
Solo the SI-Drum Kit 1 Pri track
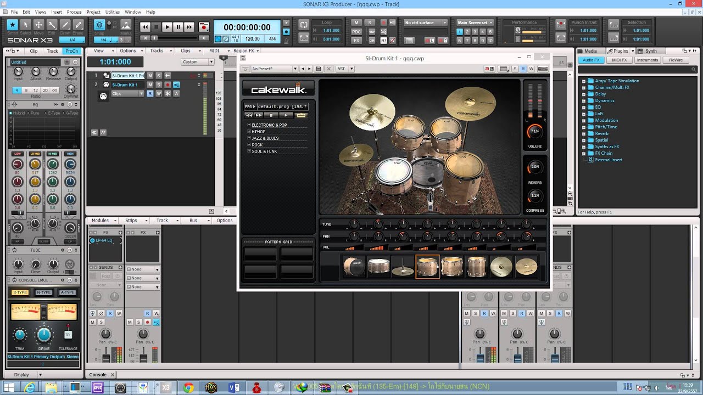point(159,76)
